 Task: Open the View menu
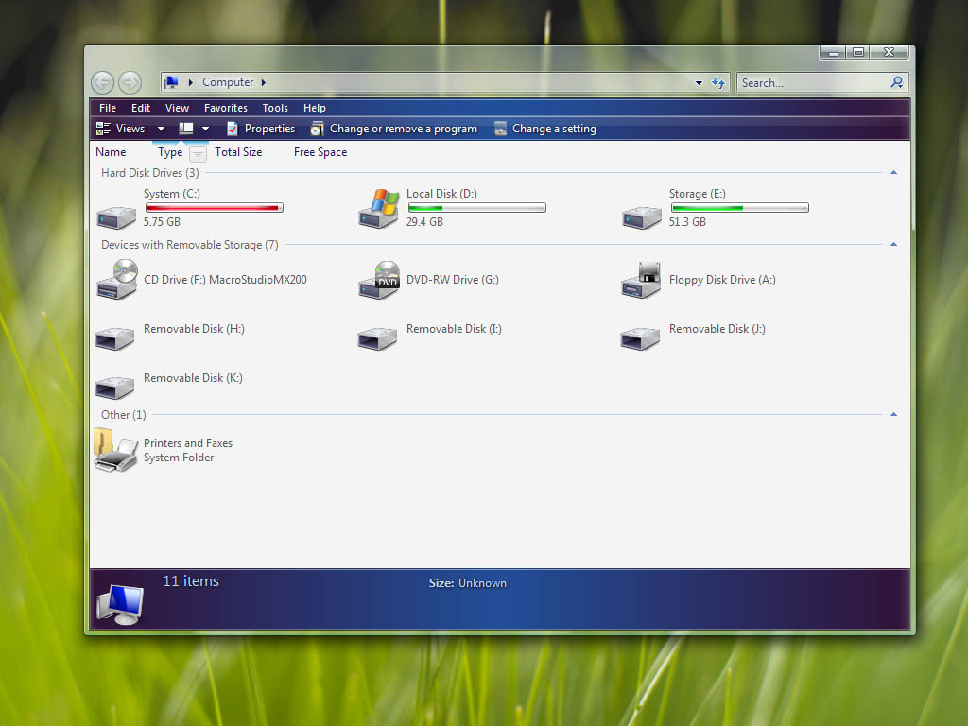(x=177, y=108)
